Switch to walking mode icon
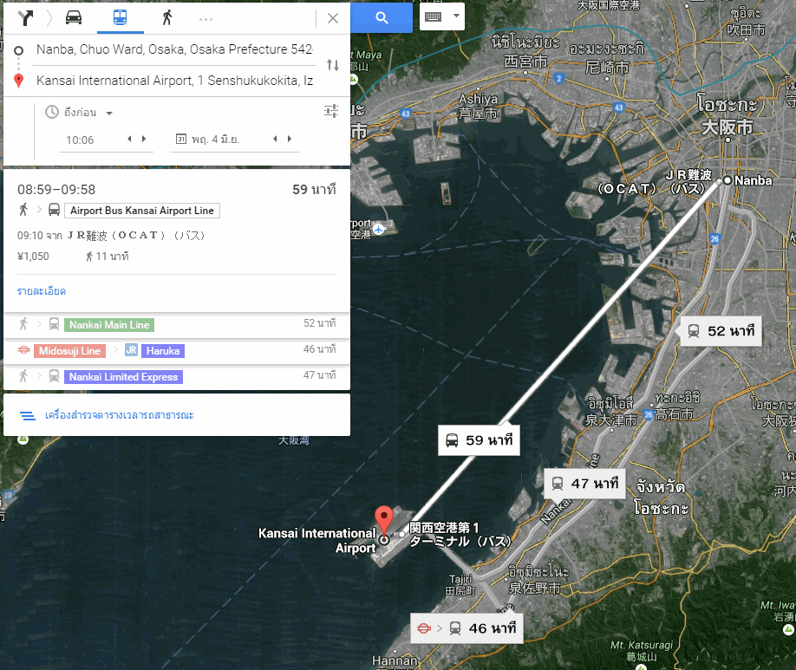Image resolution: width=796 pixels, height=670 pixels. [167, 17]
